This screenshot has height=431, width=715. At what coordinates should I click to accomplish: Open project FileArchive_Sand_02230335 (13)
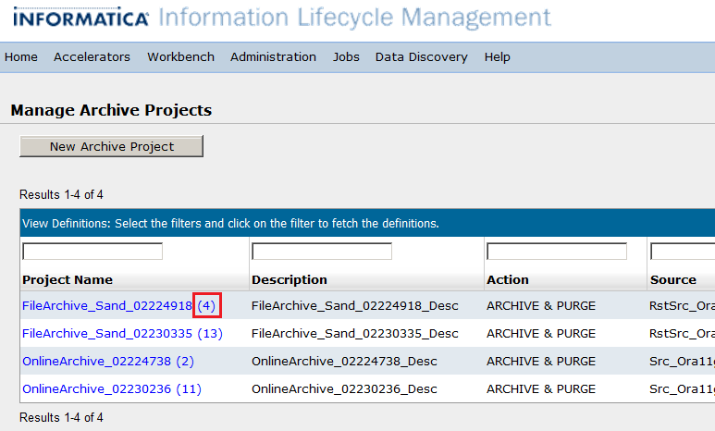point(122,333)
